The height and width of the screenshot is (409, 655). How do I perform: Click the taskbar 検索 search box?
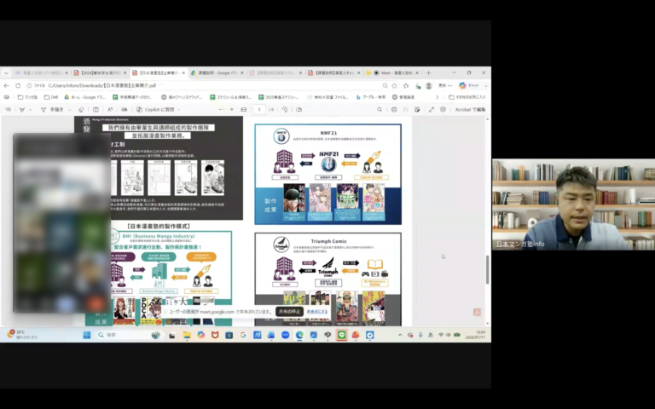click(x=129, y=335)
